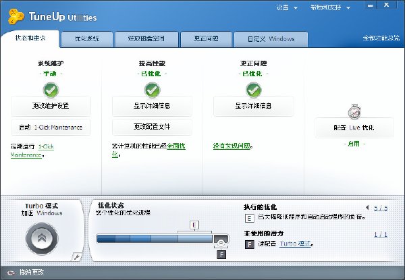Open Turbo mode wrench settings icon

pyautogui.click(x=76, y=256)
